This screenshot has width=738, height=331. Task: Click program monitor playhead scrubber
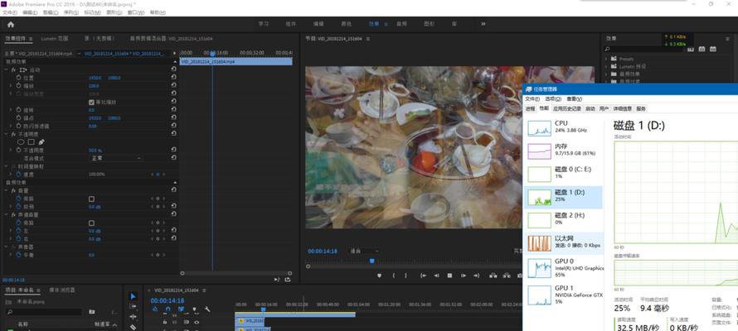pos(372,261)
